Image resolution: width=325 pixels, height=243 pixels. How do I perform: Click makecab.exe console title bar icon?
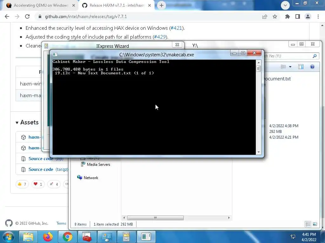coord(55,54)
